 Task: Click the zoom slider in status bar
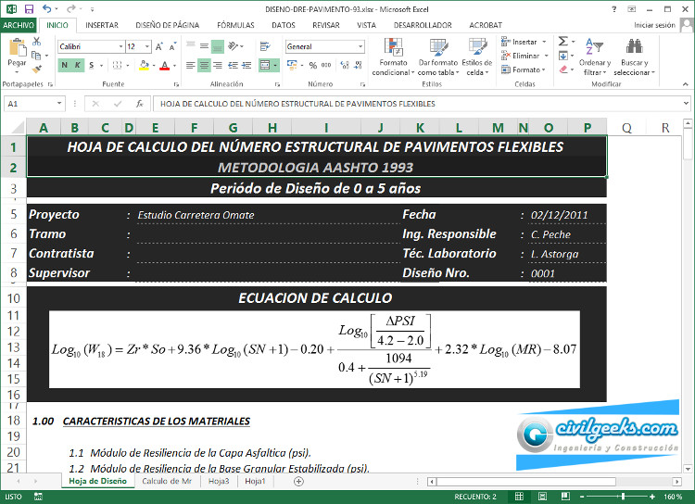click(x=622, y=498)
